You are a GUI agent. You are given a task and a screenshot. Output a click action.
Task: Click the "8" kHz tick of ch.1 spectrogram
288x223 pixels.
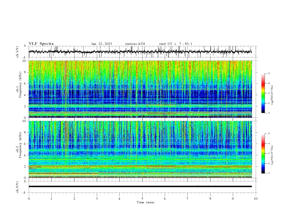pyautogui.click(x=25, y=72)
